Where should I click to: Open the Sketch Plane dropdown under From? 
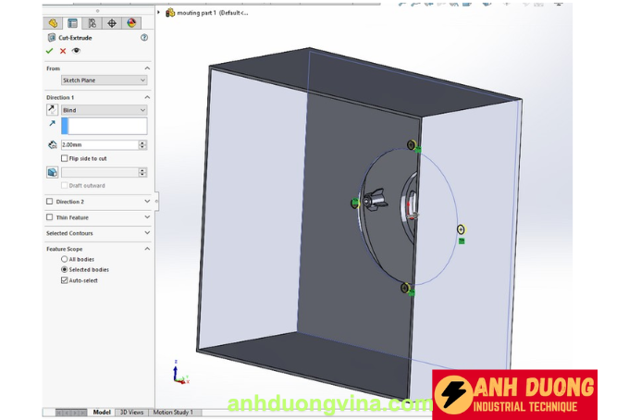pos(104,80)
